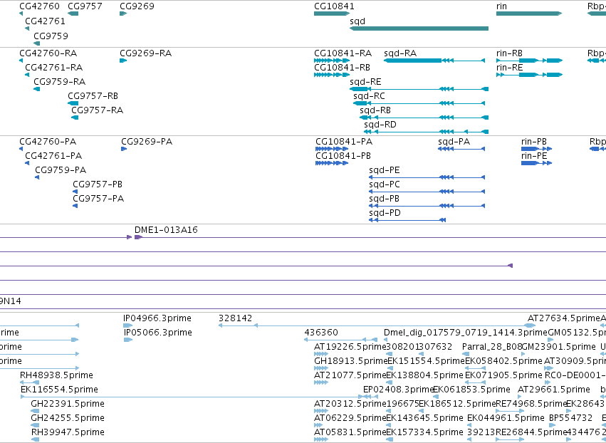Click EST label IP04966.3prime
Viewport: 606px width, 443px height.
[157, 318]
